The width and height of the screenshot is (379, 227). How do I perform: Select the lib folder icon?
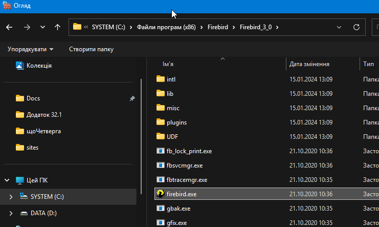161,93
